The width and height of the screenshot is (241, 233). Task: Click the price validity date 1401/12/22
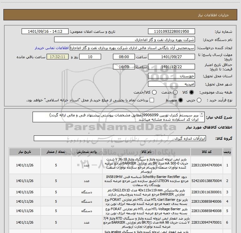click(172, 67)
